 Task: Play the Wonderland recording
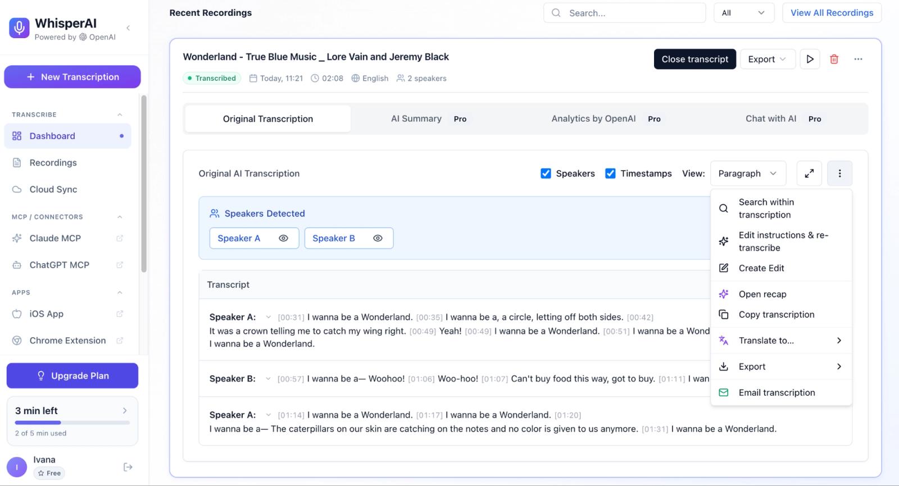(x=810, y=59)
